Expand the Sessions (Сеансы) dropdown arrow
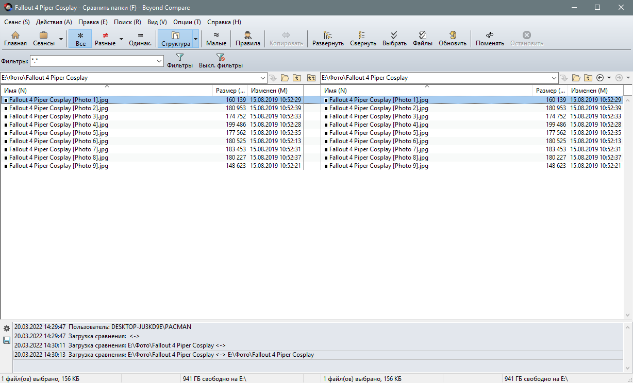Viewport: 633px width, 383px height. point(61,39)
